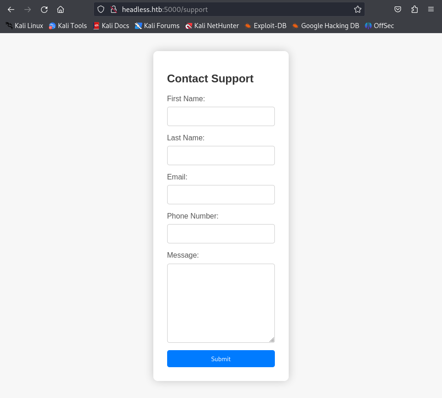Open the Kali Tools bookmark

68,26
